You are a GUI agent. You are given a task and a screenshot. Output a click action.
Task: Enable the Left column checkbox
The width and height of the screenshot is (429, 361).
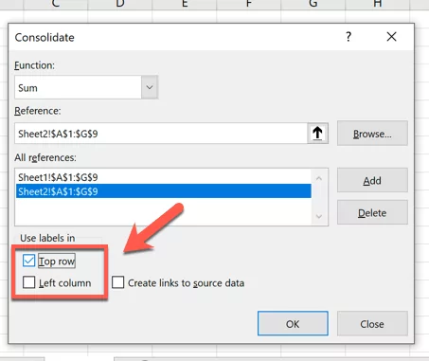[x=28, y=282]
